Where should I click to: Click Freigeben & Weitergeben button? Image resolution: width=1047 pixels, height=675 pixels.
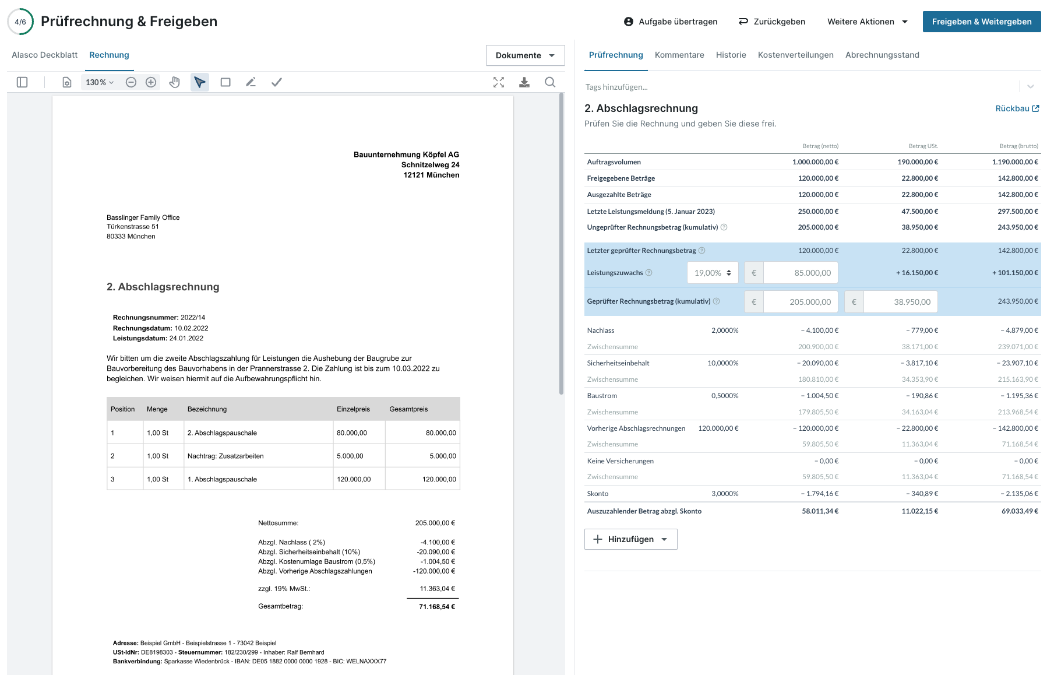[x=981, y=22]
